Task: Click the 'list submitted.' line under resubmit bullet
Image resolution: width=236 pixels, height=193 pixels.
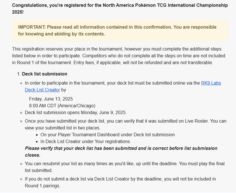Action: tap(39, 170)
